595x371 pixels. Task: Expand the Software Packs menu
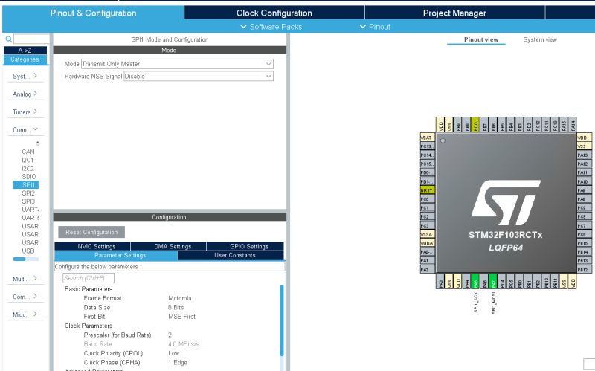tap(271, 27)
